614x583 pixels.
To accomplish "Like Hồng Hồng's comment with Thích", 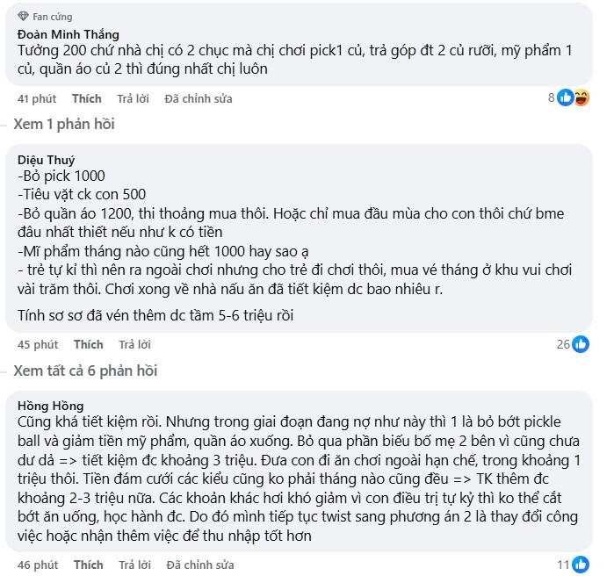I will (89, 565).
